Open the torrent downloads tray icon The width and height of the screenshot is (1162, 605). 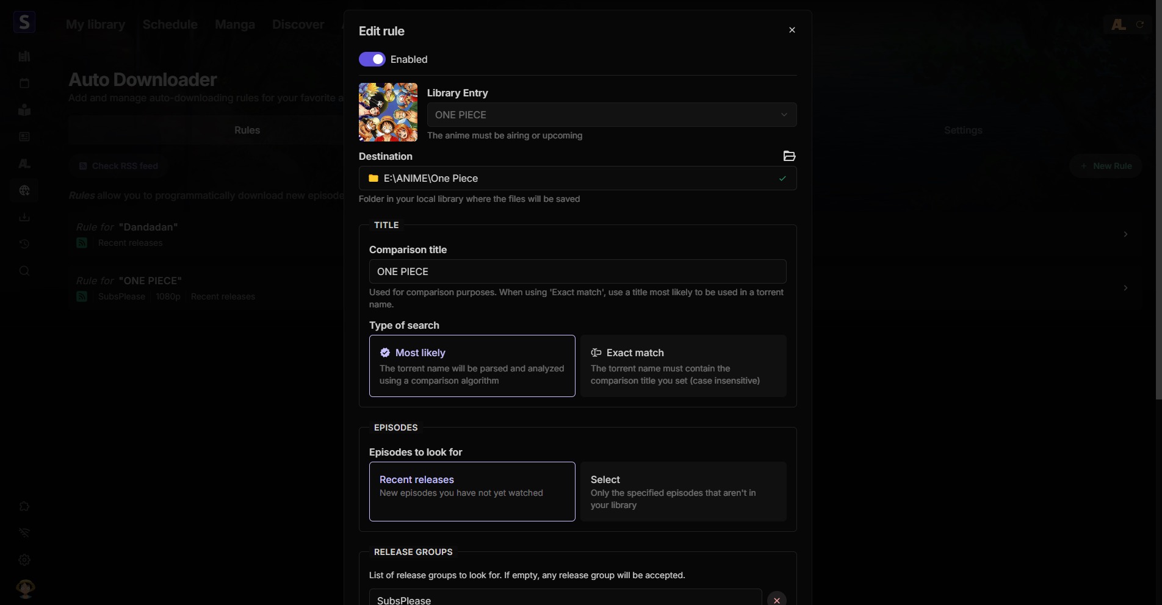pyautogui.click(x=24, y=217)
